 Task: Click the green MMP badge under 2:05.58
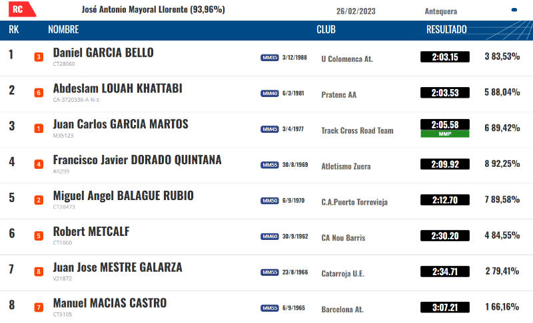click(445, 134)
